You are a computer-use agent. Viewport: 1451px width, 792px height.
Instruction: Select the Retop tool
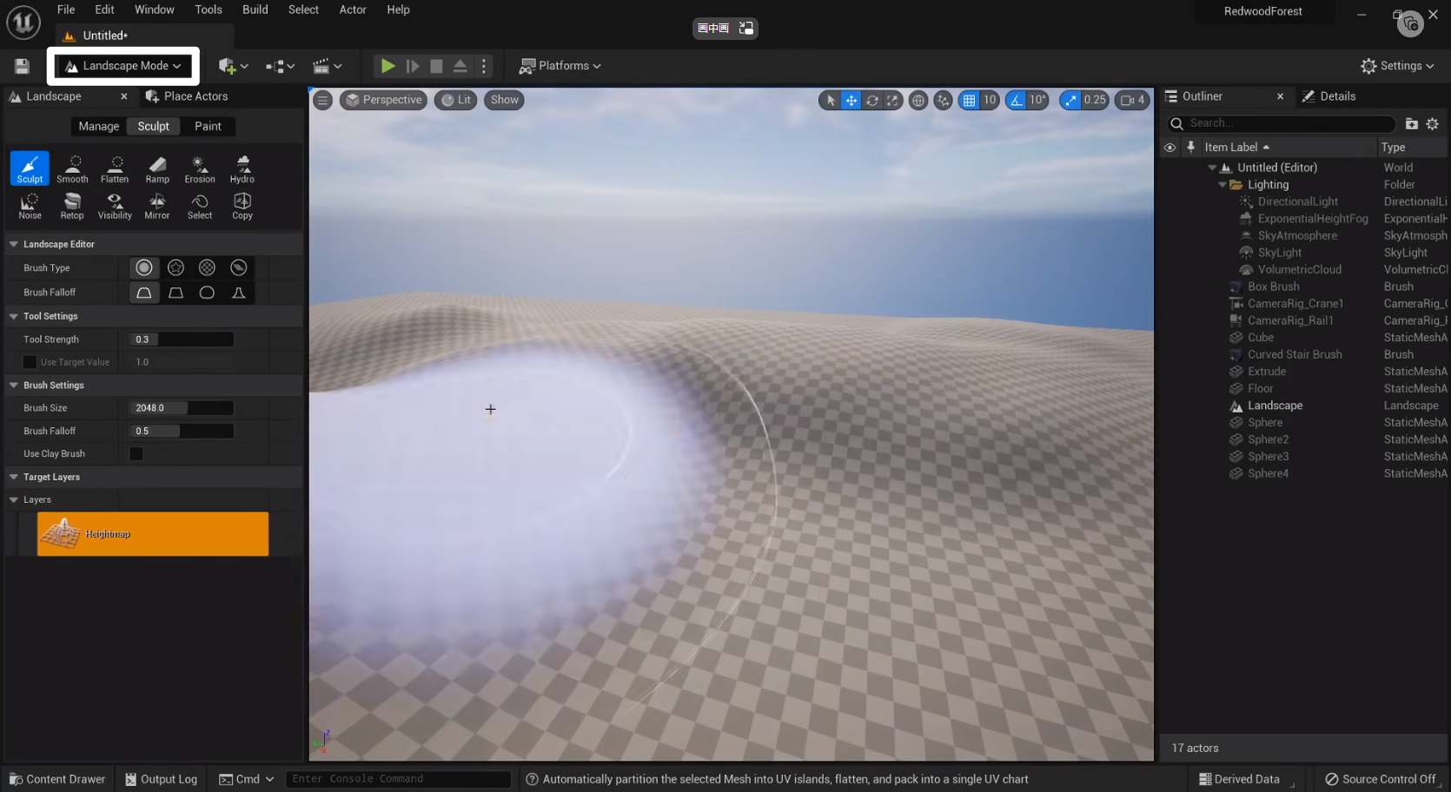click(x=72, y=206)
